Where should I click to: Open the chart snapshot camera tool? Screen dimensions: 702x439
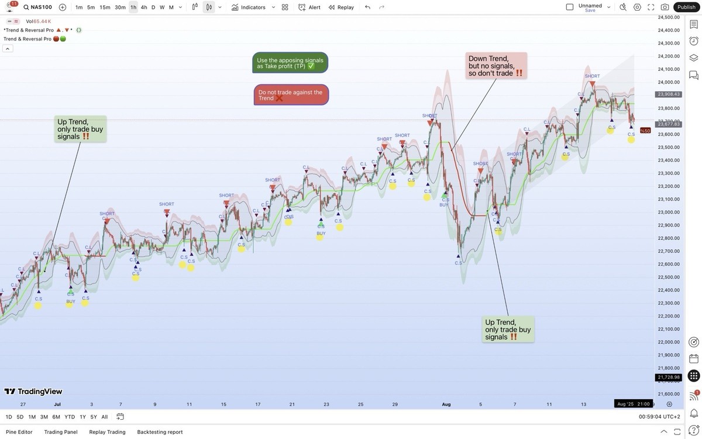(x=665, y=6)
